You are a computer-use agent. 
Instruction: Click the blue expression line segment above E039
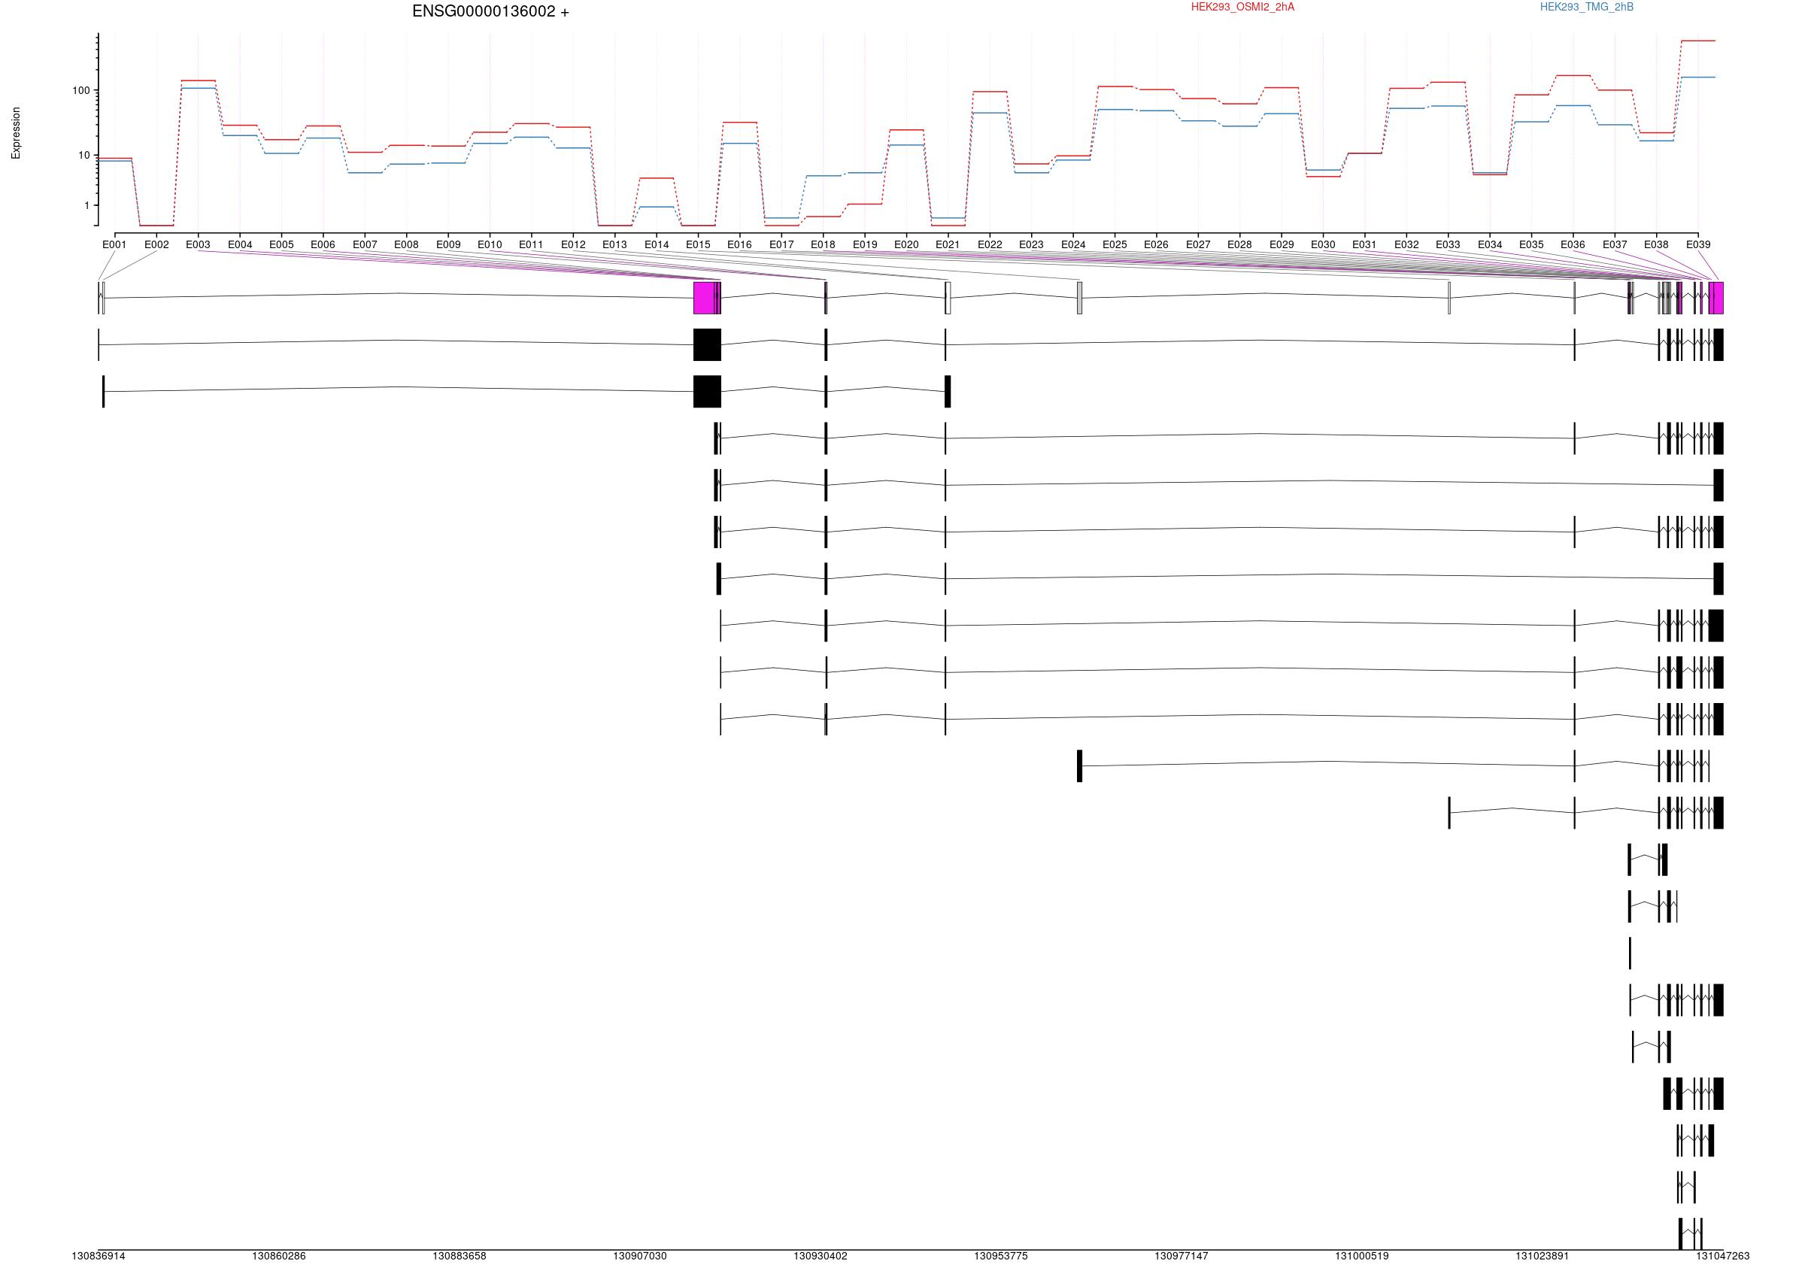[1698, 77]
